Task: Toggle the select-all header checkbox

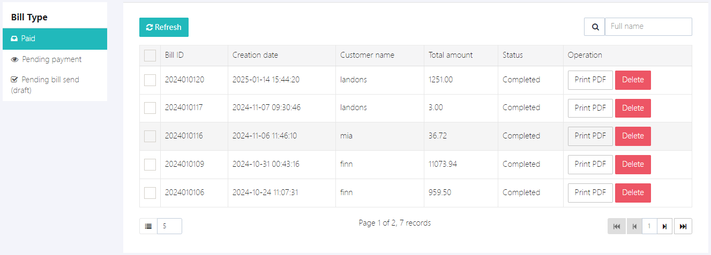Action: click(150, 56)
